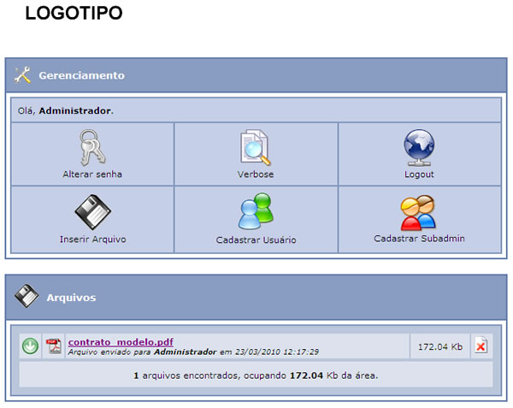Click the Cadastrar Subadmin people icon
The height and width of the screenshot is (408, 513).
[x=418, y=213]
